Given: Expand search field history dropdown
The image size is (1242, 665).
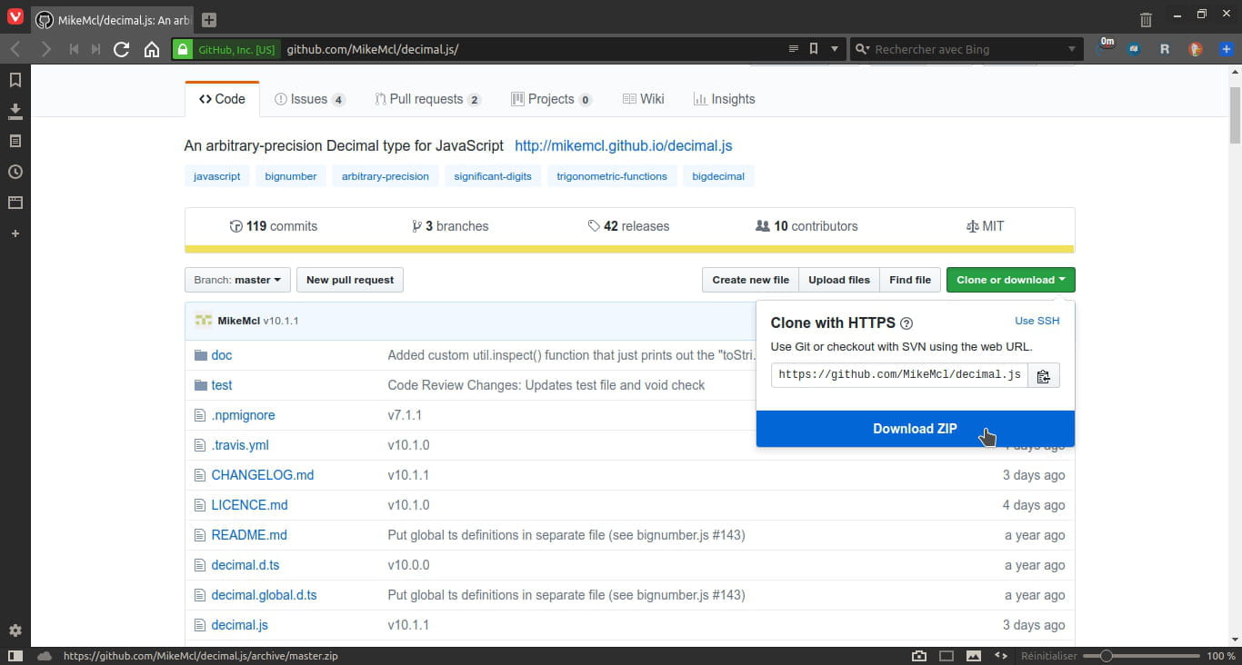Looking at the screenshot, I should tap(1071, 49).
